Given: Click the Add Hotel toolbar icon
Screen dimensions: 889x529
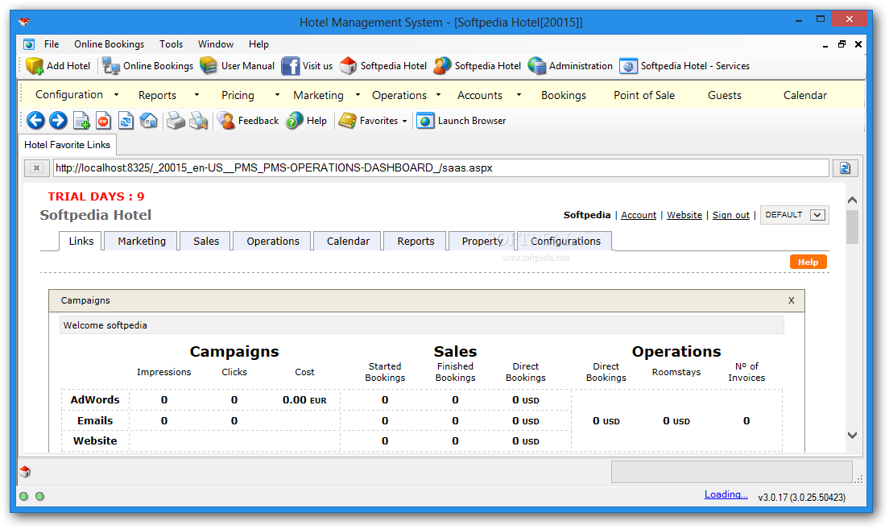Looking at the screenshot, I should (x=35, y=66).
